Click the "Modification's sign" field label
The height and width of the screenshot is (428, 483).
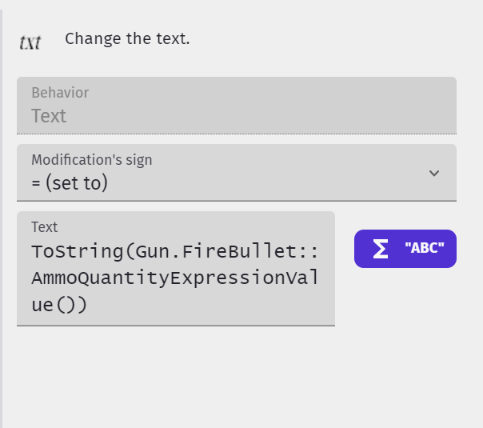coord(91,159)
